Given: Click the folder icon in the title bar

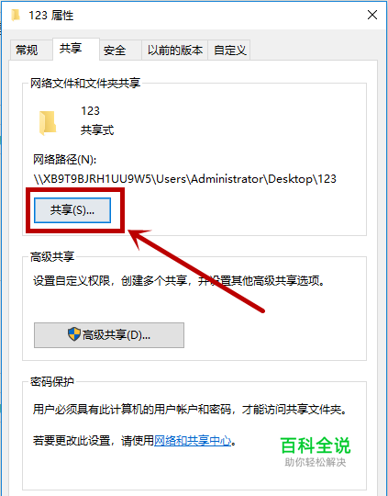Looking at the screenshot, I should tap(16, 16).
